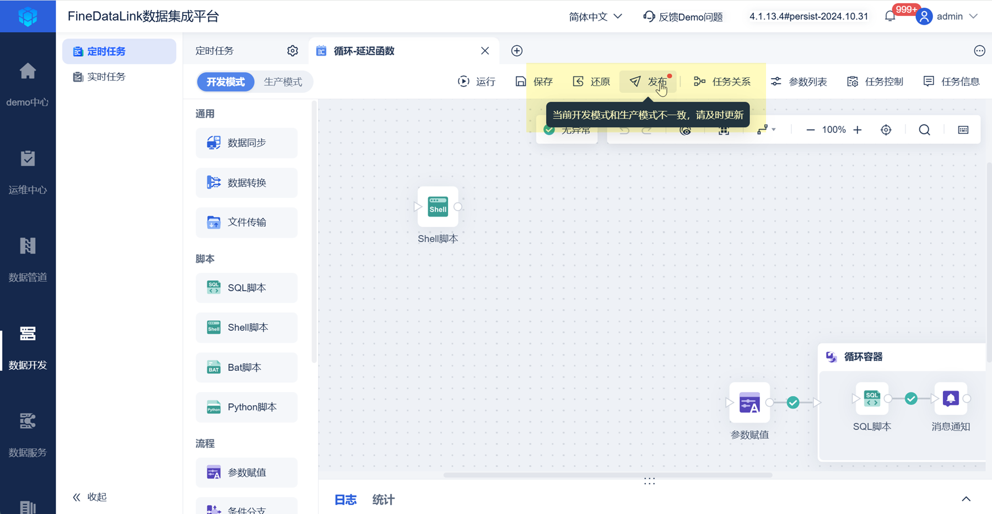Click the 运行 button
Image resolution: width=992 pixels, height=514 pixels.
(x=477, y=82)
